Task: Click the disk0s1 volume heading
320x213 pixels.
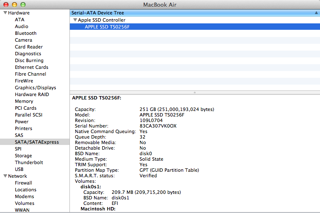Action: [91, 187]
